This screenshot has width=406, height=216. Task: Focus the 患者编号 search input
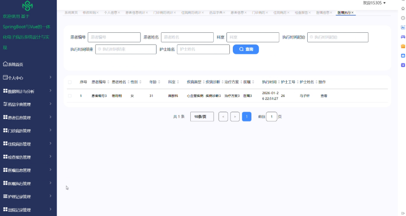click(x=114, y=37)
